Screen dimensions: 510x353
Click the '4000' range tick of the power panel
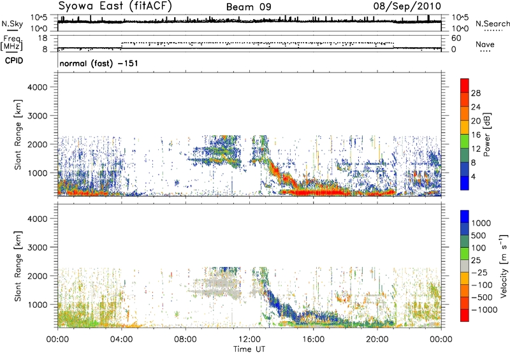[37, 87]
